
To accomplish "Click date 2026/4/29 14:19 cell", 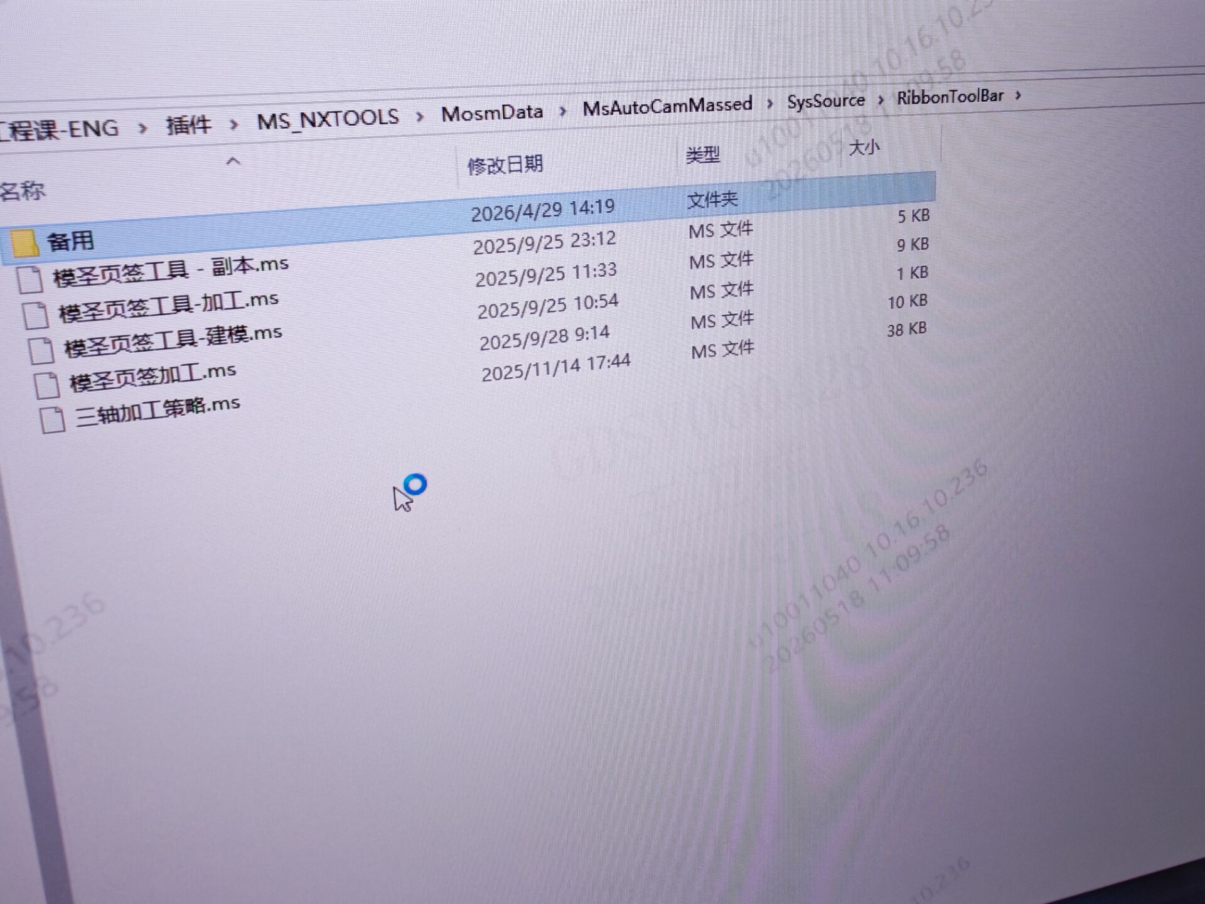I will [x=543, y=210].
